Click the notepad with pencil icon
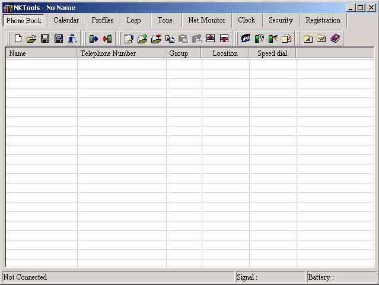The height and width of the screenshot is (285, 379). [129, 39]
